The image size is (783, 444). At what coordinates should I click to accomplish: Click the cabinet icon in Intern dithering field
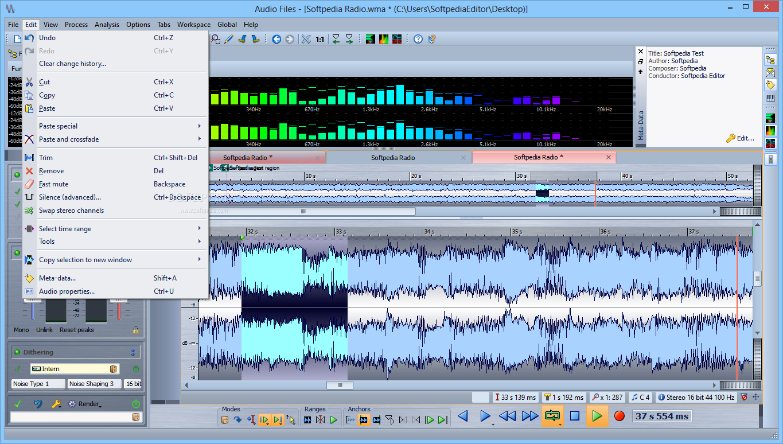pos(114,369)
